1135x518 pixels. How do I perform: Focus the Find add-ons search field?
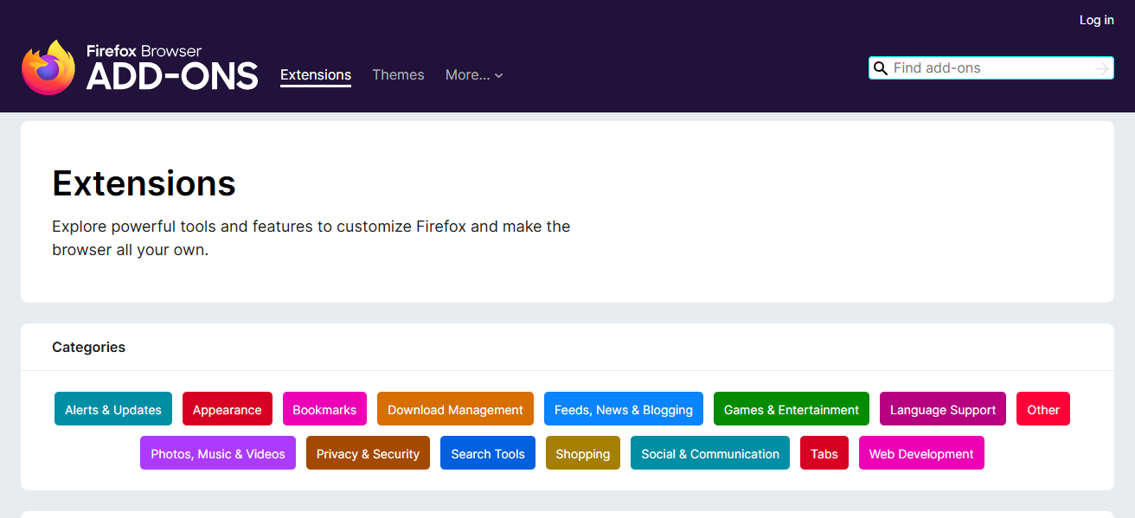point(991,68)
